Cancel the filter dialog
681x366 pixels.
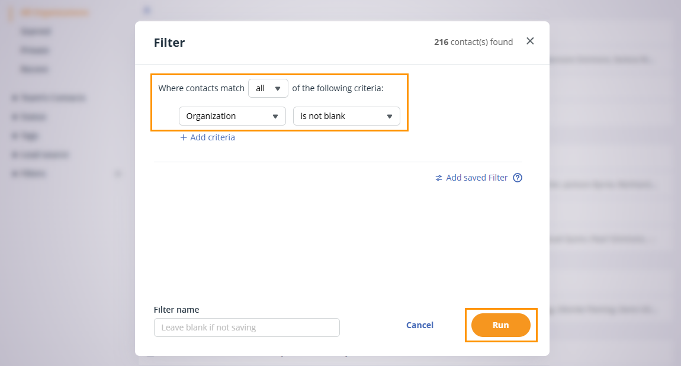tap(419, 325)
